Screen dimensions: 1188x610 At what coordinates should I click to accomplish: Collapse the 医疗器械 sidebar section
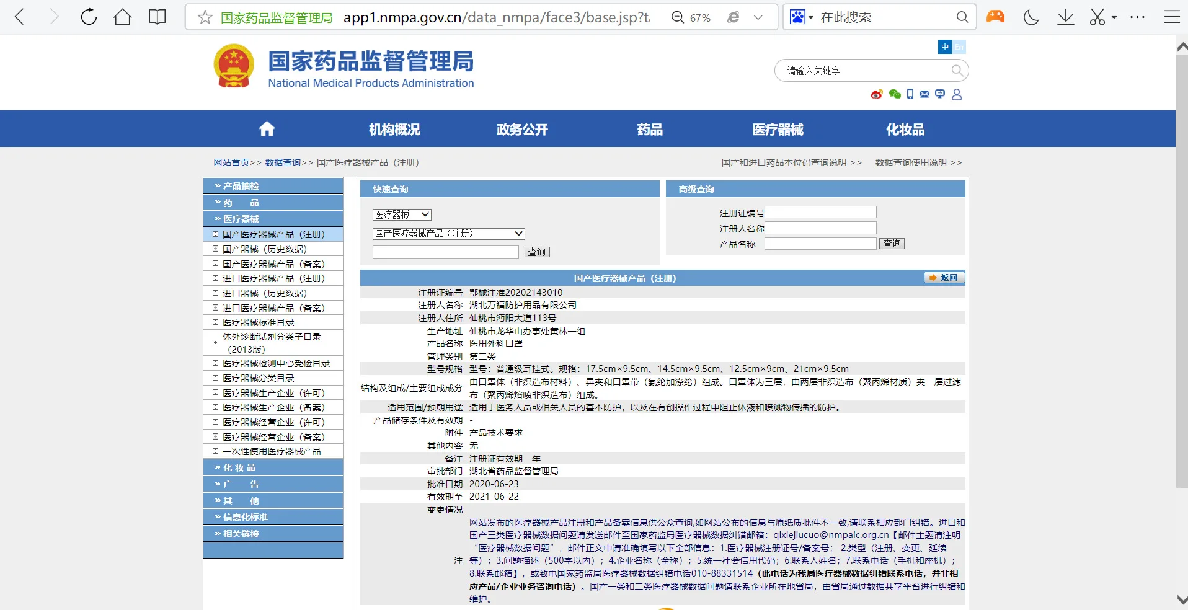click(273, 219)
